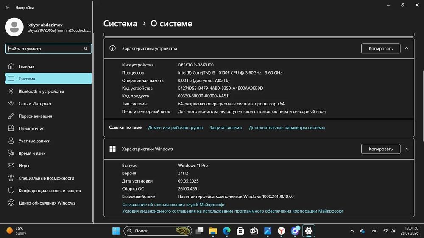Open File Explorer from the taskbar
424x238 pixels.
click(x=213, y=231)
